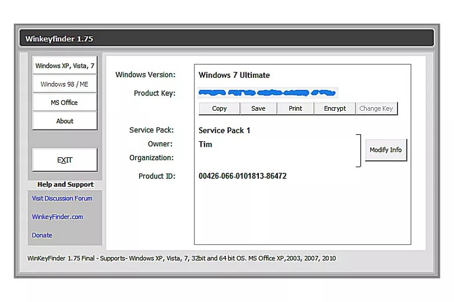Click the Product ID: label
The height and width of the screenshot is (302, 454).
click(157, 176)
